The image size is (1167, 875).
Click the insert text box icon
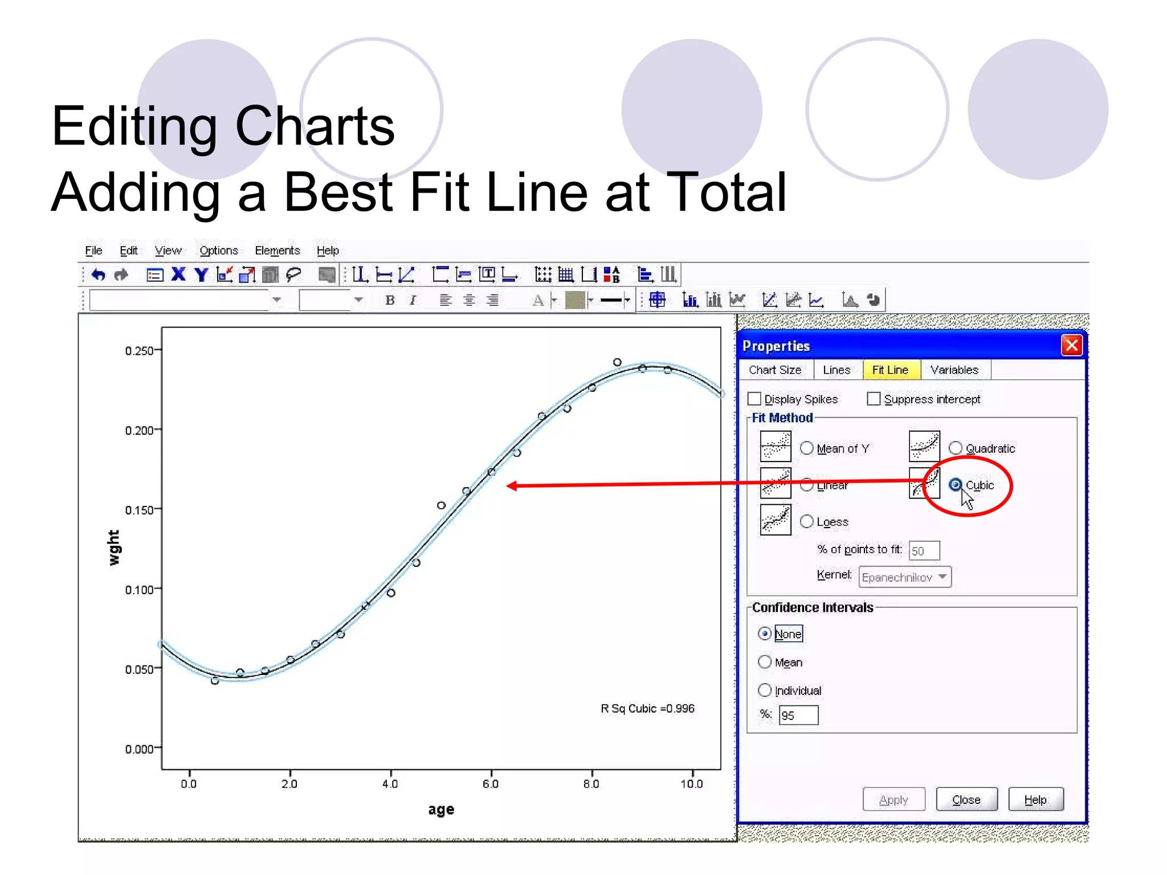tap(487, 275)
